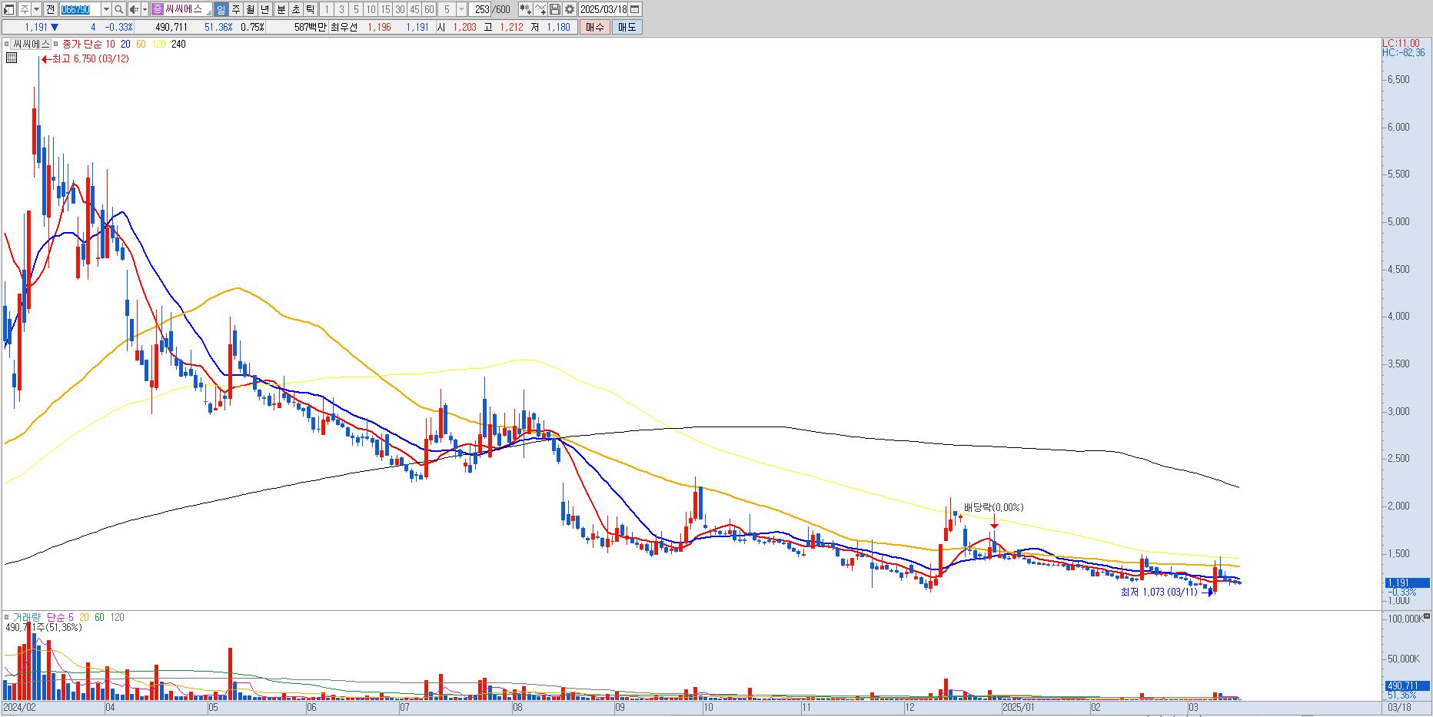1433x717 pixels.
Task: Click the grid table icon below 씨씨에스 label
Action: point(12,58)
